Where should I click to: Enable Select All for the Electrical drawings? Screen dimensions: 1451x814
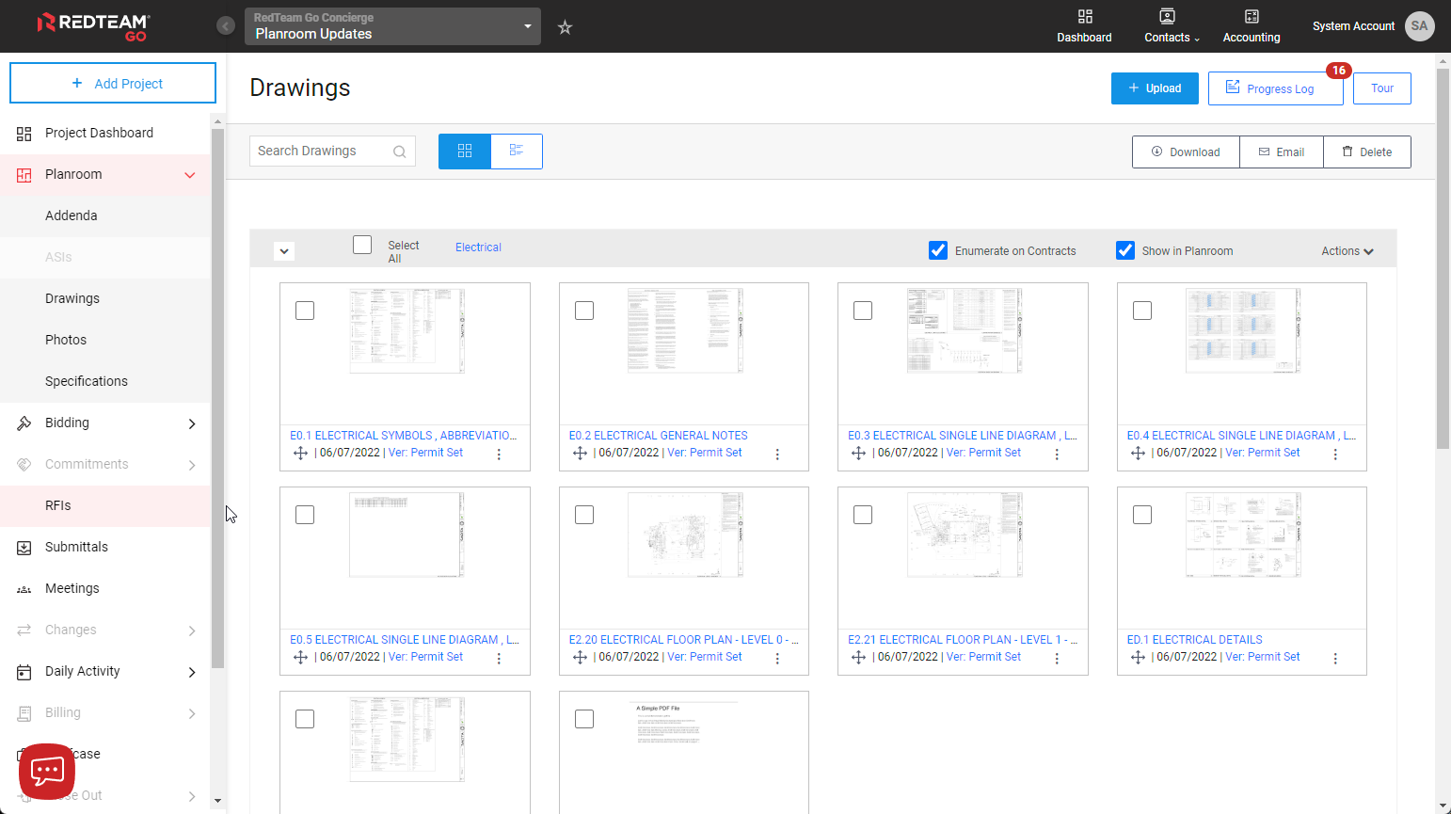362,244
